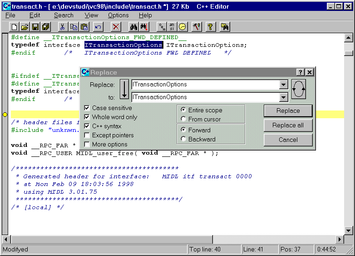Click the Paste clipboard icon
Screen dimensions: 355x256
pyautogui.click(x=84, y=27)
